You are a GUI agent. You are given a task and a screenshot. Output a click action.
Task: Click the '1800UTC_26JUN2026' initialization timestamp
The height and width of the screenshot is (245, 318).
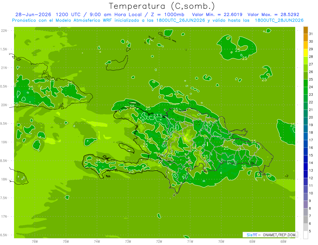coord(181,20)
